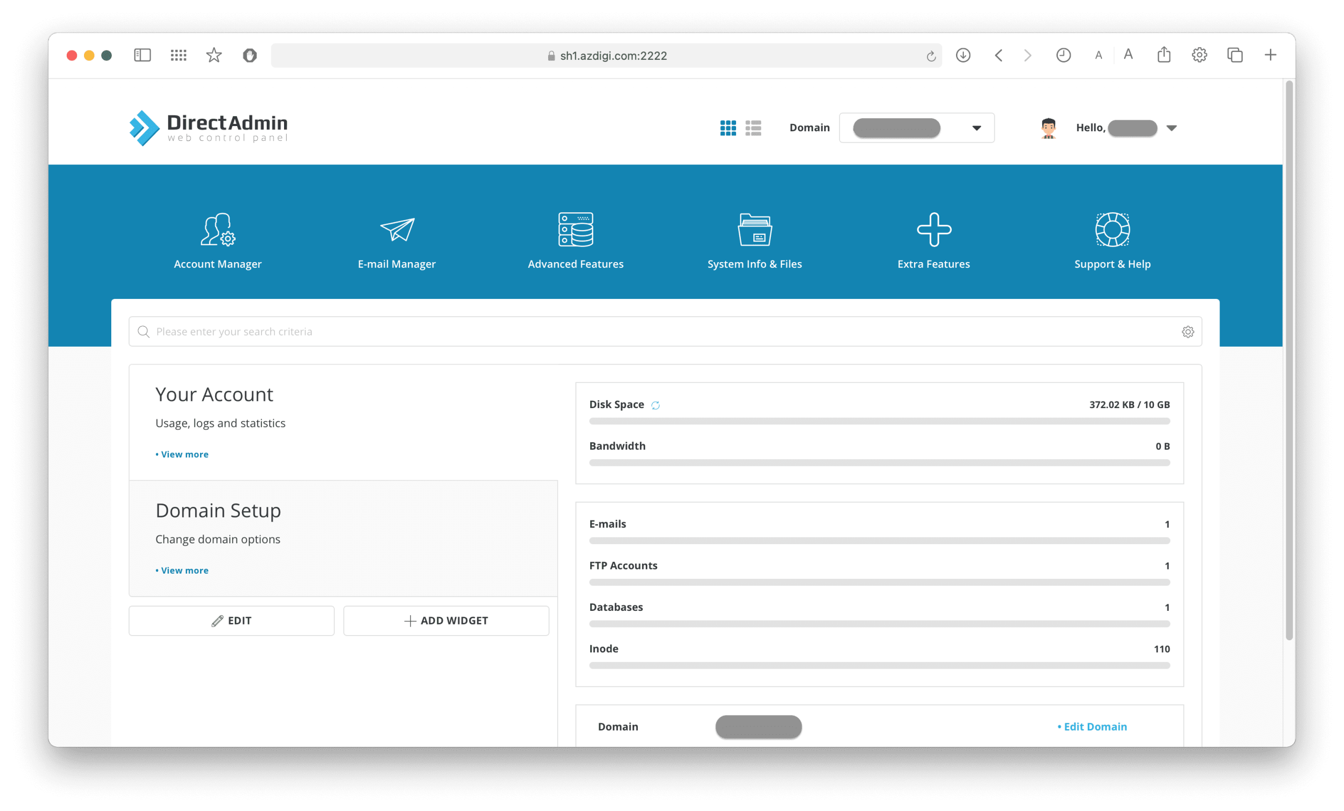Click the Edit Domain link
This screenshot has width=1344, height=811.
point(1094,726)
